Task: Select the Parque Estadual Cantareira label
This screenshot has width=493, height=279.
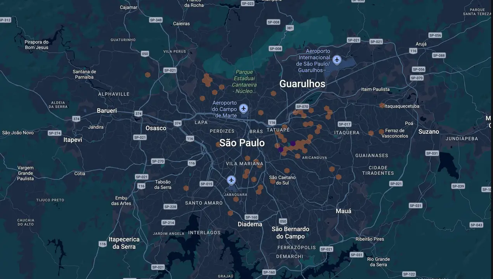Action: pyautogui.click(x=244, y=82)
